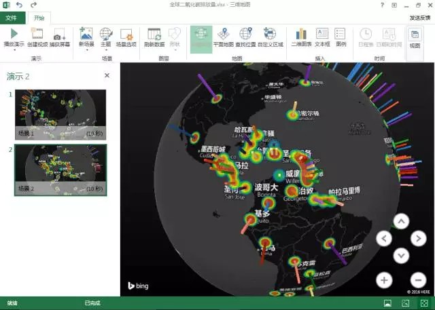Select scene 1 thumbnail 场景 1
The image size is (435, 310).
(x=60, y=115)
